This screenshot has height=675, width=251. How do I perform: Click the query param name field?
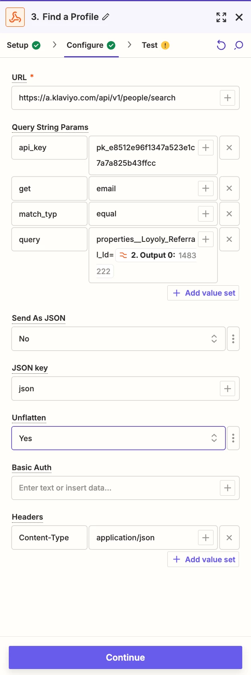tap(49, 239)
